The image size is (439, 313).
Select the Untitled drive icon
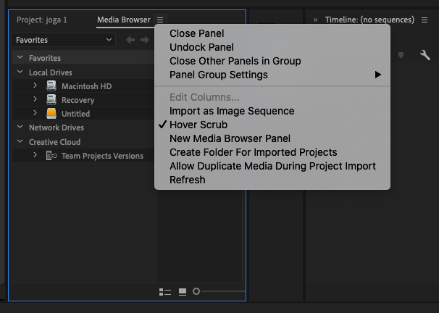click(x=51, y=113)
